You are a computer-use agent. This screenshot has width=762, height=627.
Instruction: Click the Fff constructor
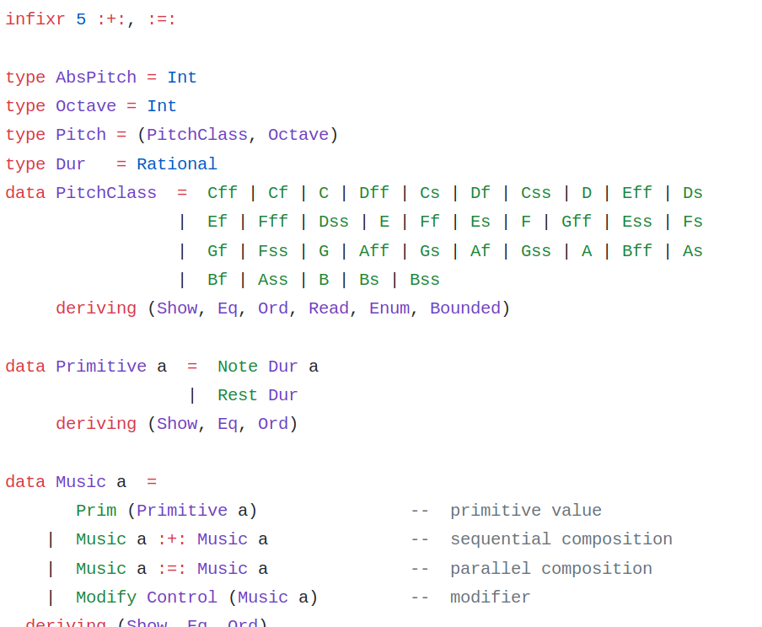click(x=272, y=222)
